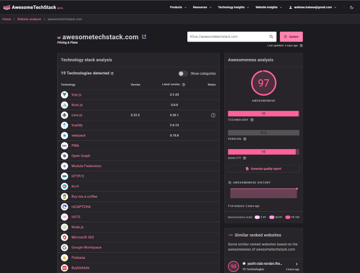Click the AwesomeTechStack logo
Viewport: 360px width, 273px height.
33,7
